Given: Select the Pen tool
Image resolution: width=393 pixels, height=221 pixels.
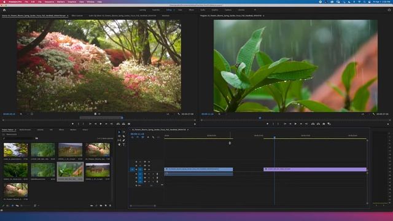Looking at the screenshot, I should tap(124, 141).
